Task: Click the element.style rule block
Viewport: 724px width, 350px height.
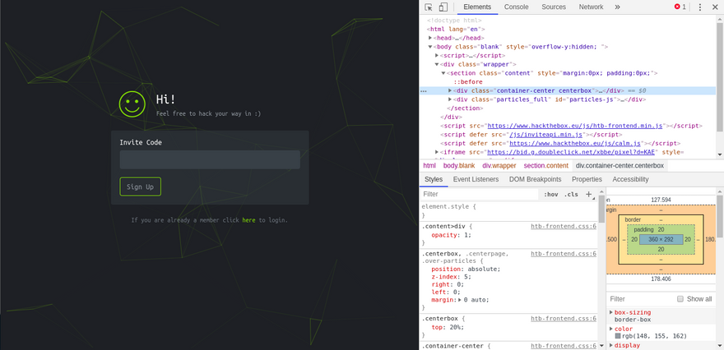Action: [508, 210]
